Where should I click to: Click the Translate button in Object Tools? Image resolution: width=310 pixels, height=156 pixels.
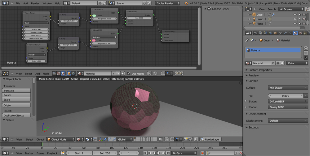(x=16, y=91)
